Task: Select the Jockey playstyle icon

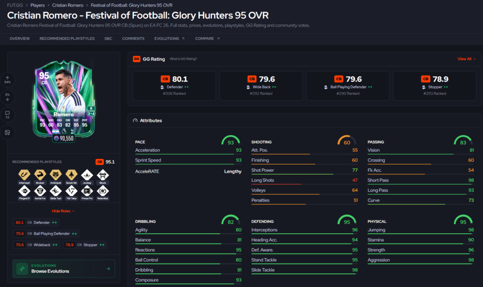Action: pos(87,175)
